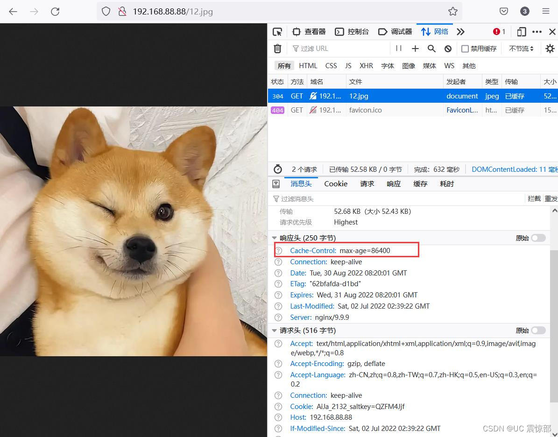Click the Shiba dog image
Viewport: 558px width, 437px height.
coord(134,231)
